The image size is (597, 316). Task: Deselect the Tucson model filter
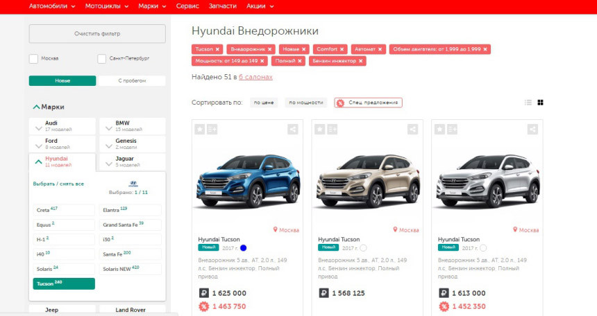[x=64, y=283]
